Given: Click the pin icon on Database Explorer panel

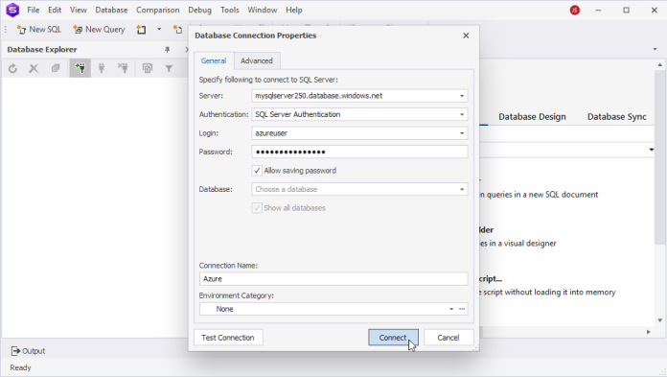Looking at the screenshot, I should pos(167,50).
